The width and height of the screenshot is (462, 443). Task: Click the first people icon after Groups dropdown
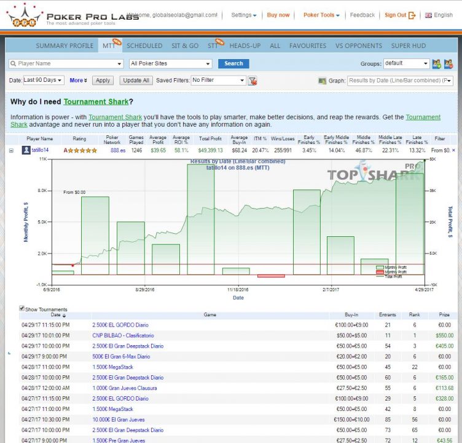tap(437, 63)
